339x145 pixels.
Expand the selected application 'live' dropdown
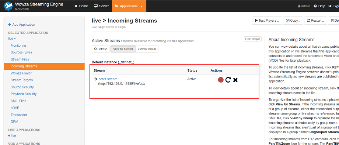(12, 39)
